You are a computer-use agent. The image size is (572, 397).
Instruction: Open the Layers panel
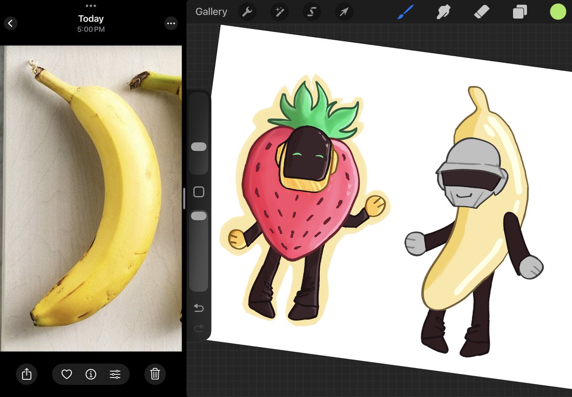(519, 11)
